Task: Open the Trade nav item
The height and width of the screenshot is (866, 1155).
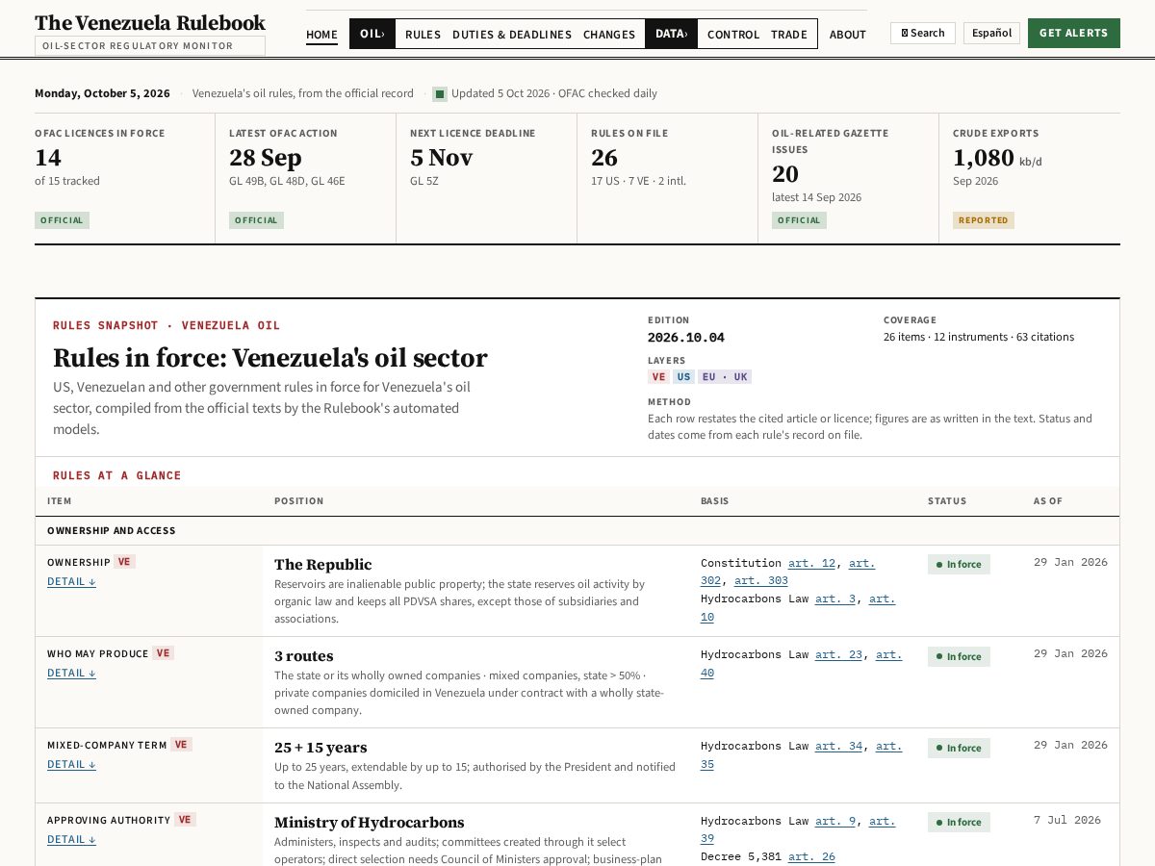Action: (789, 35)
